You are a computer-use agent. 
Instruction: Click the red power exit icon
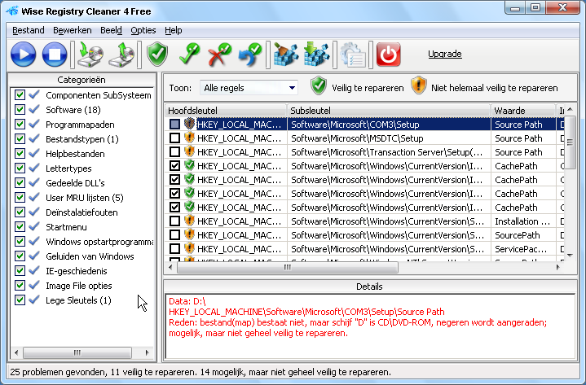click(x=388, y=55)
